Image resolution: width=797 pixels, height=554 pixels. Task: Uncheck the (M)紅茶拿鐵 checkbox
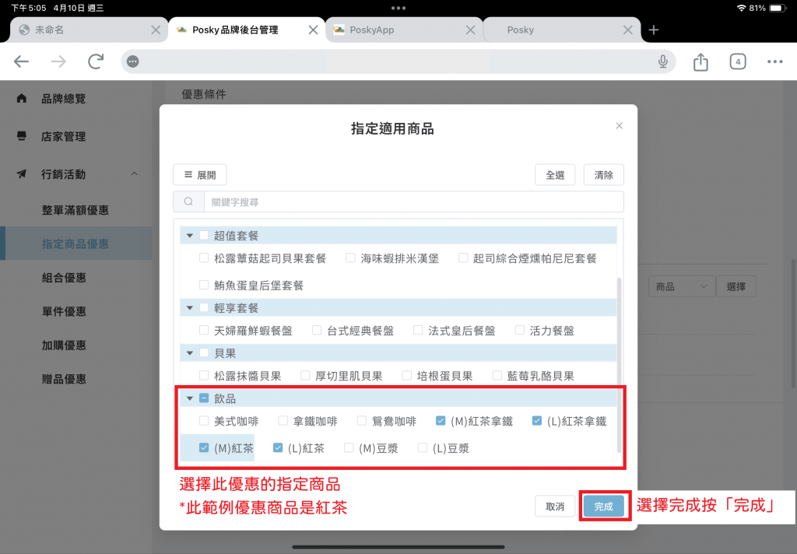pos(441,420)
